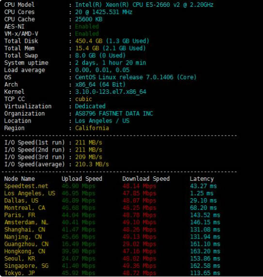Click the Upload Speed column header
This screenshot has height=277, width=263.
(x=82, y=179)
